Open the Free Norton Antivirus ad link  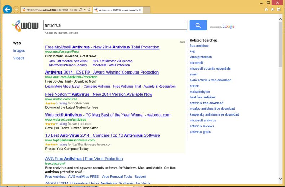pyautogui.click(x=99, y=94)
